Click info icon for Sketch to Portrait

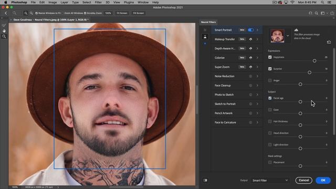click(x=250, y=104)
